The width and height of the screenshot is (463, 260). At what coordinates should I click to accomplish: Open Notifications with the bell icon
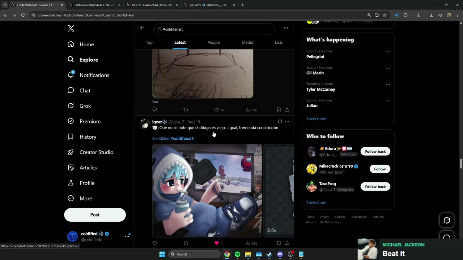(88, 75)
